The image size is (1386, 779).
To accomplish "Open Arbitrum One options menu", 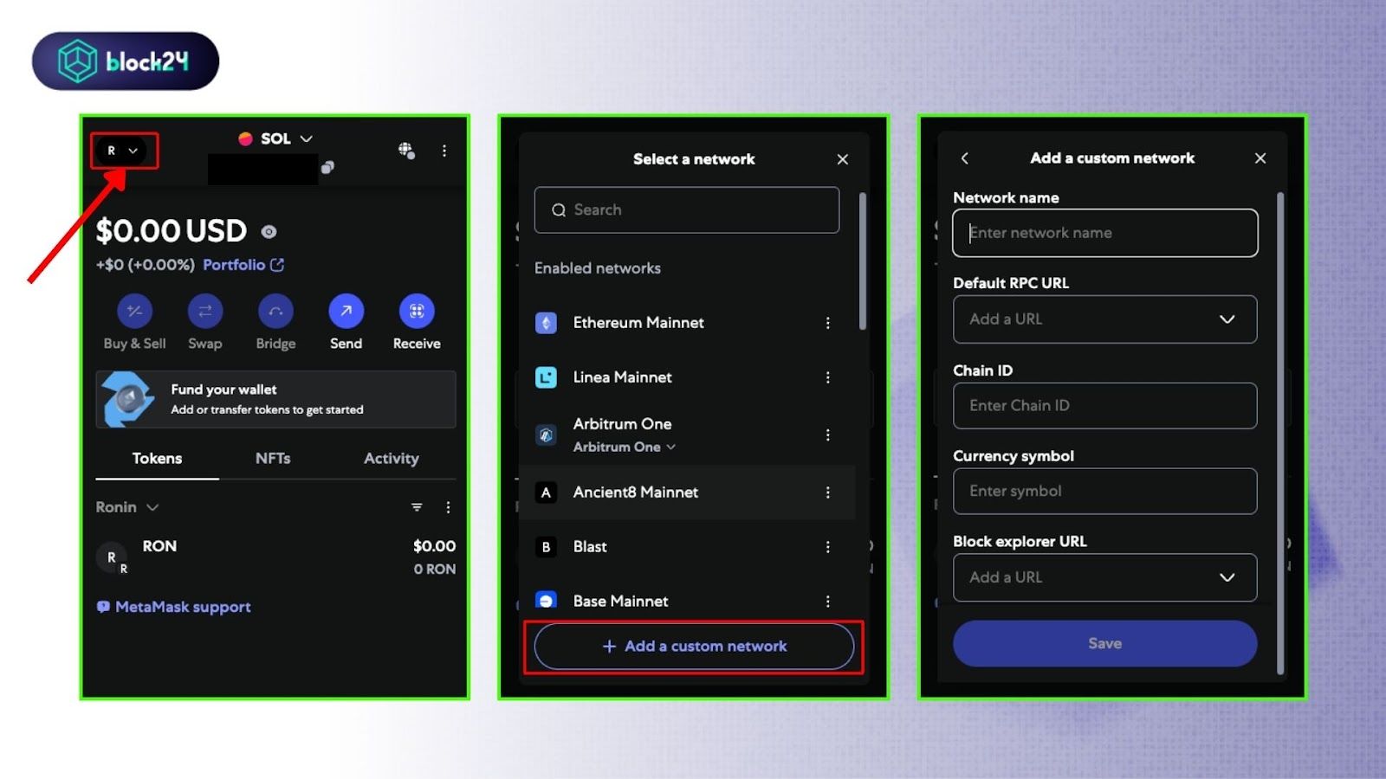I will [x=828, y=435].
